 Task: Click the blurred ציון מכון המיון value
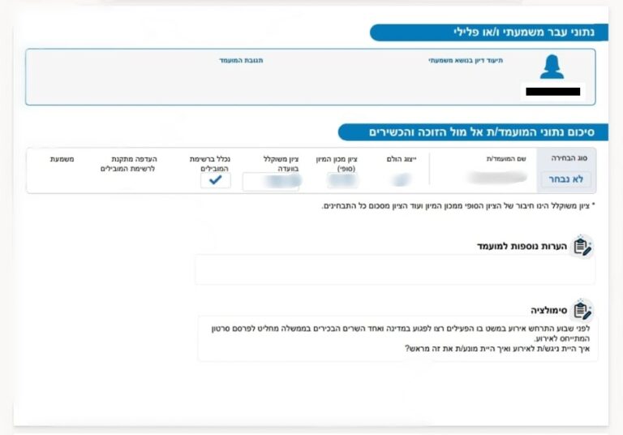[342, 180]
